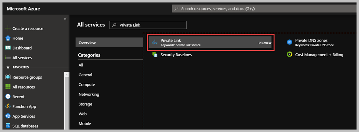Click the 'Keywords: private link service' text
Viewport: 359px width, 132px height.
pyautogui.click(x=180, y=45)
